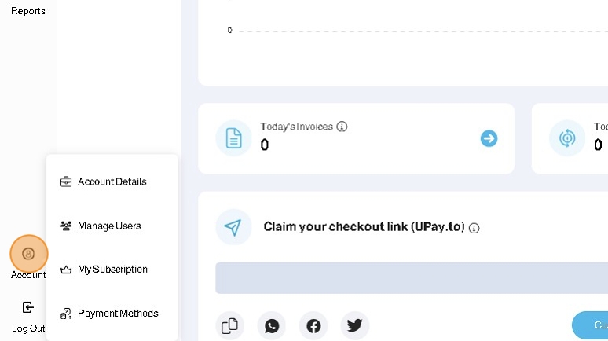Screen dimensions: 608x341
Task: Share checkout link via WhatsApp
Action: point(272,325)
